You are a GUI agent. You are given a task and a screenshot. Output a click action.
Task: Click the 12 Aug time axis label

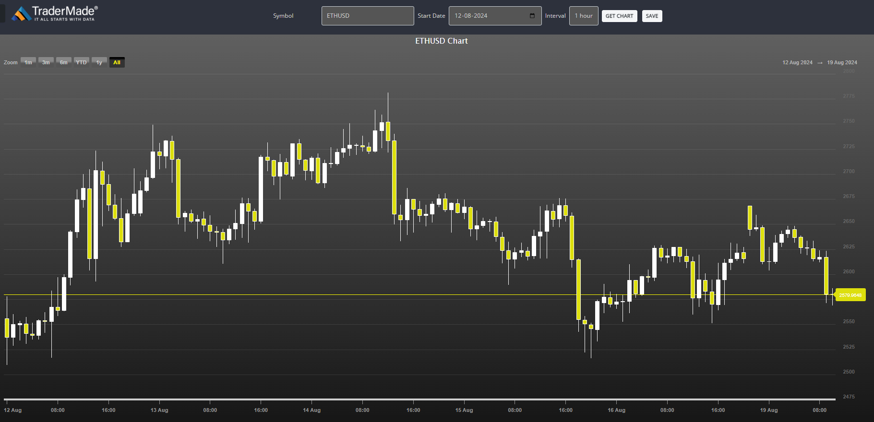tap(13, 410)
